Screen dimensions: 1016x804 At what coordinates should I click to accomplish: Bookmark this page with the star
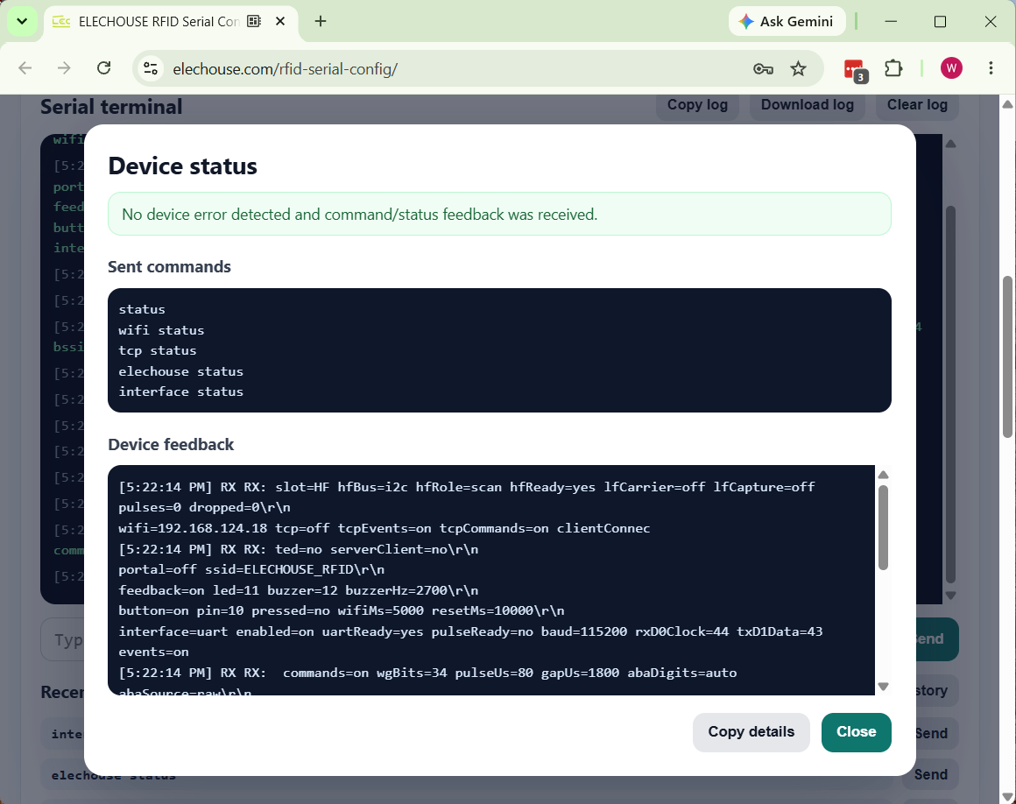(798, 68)
